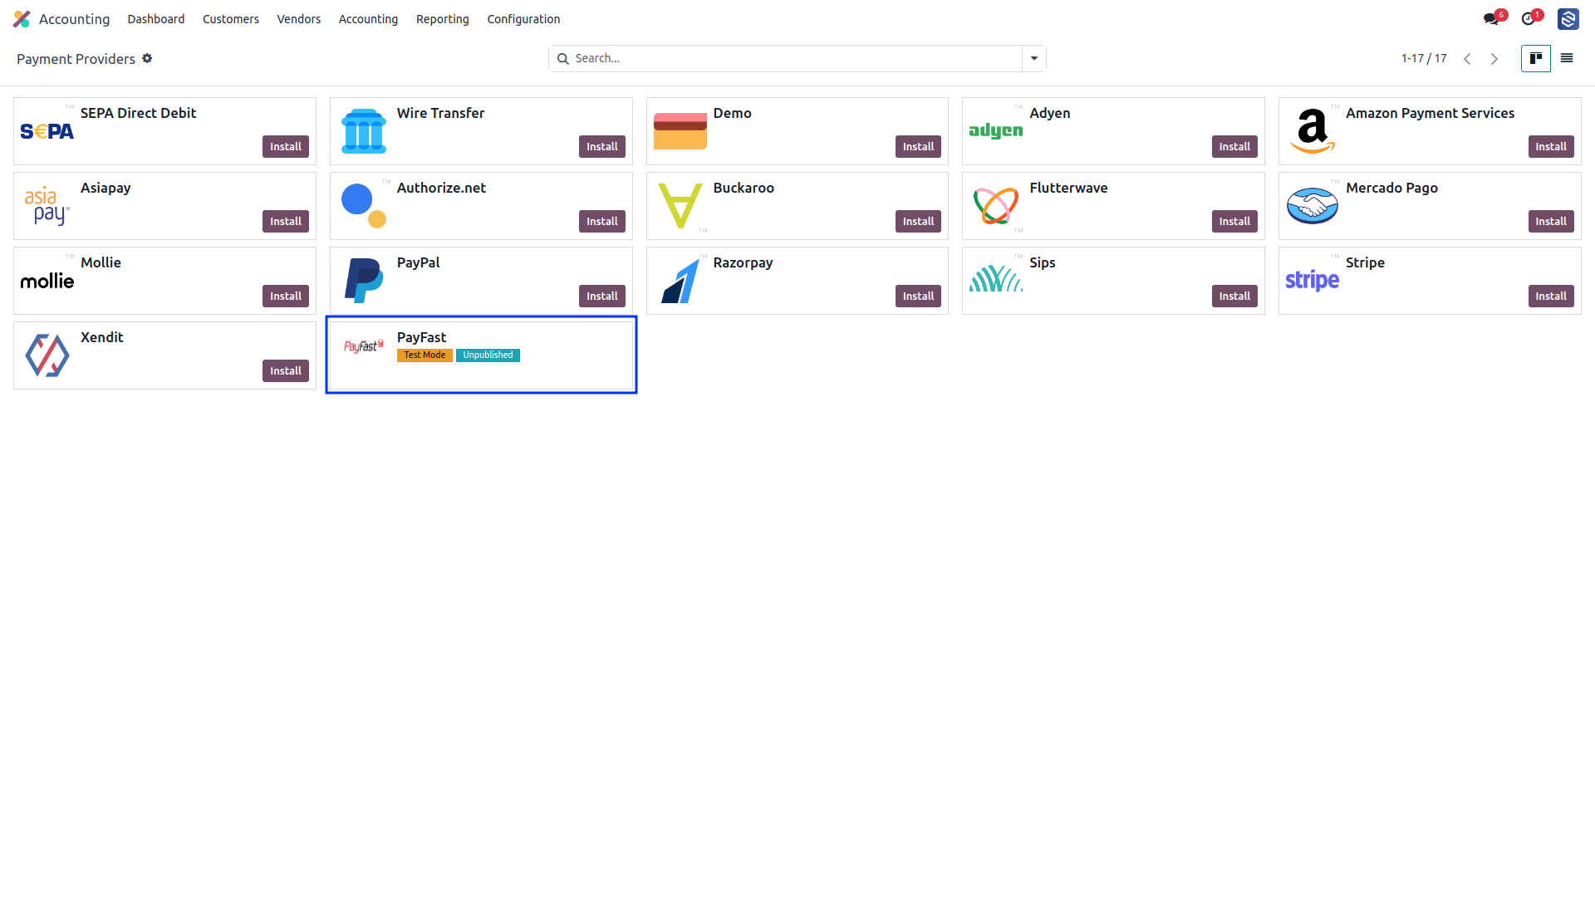This screenshot has width=1595, height=897.
Task: Install the Razorpay provider
Action: [x=918, y=296]
